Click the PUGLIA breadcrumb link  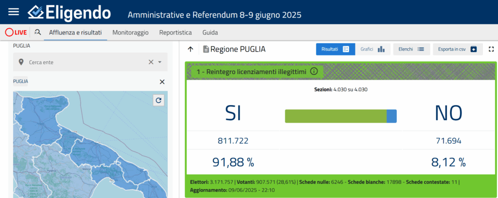pos(20,81)
